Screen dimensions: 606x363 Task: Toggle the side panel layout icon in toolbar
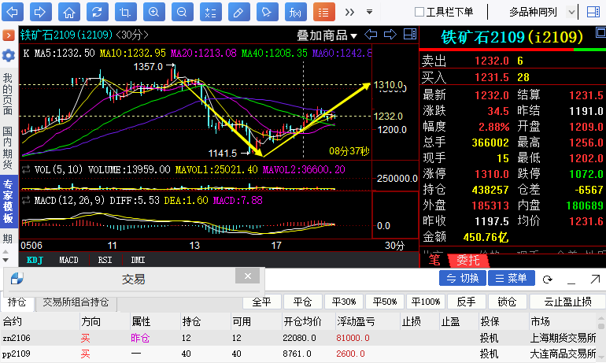tap(593, 12)
